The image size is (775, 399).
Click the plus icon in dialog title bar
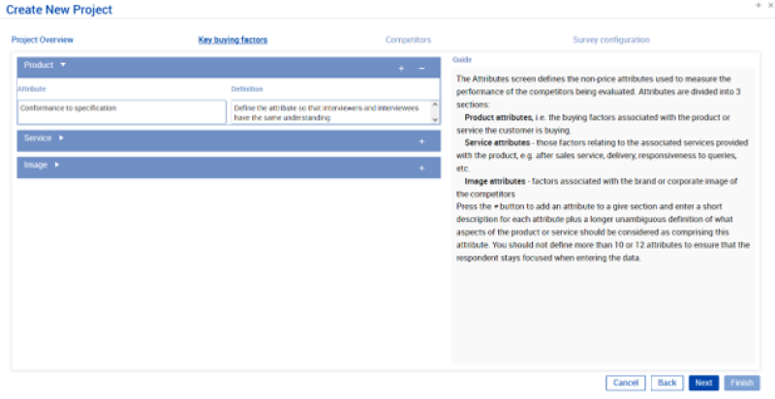(759, 6)
